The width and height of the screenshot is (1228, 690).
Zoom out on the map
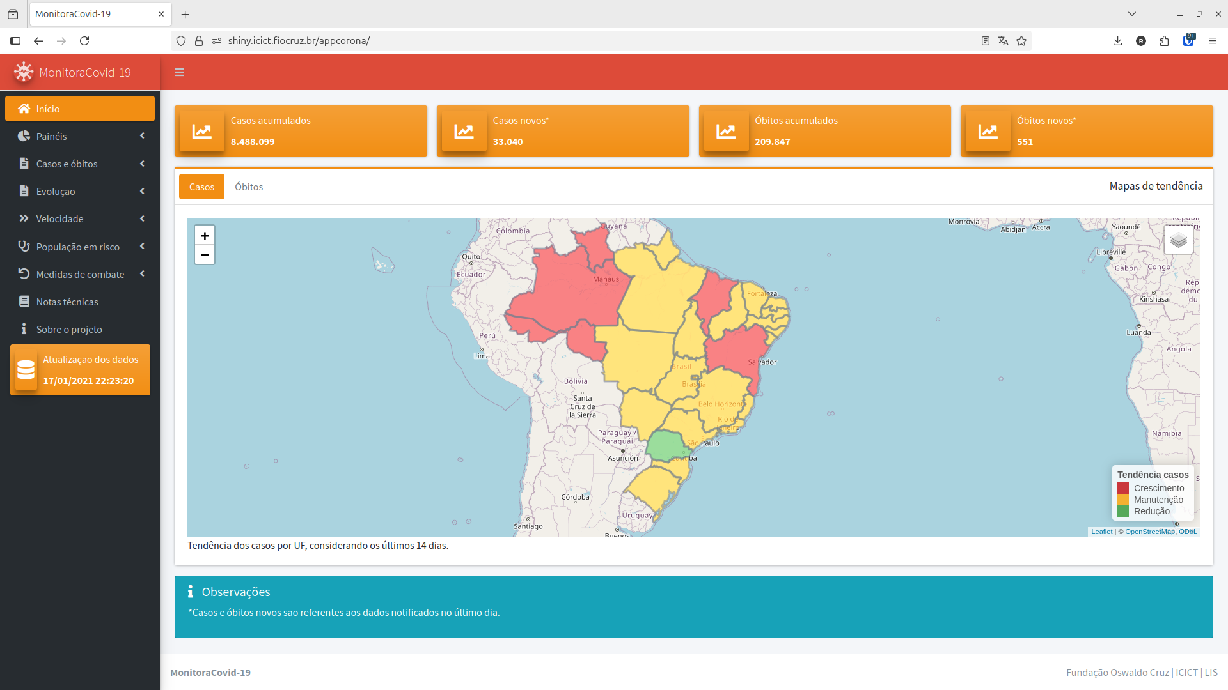coord(205,255)
